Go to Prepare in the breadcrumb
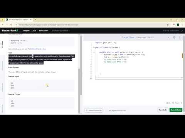Image resolution: width=185 pixels, height=138 pixels. [26, 31]
